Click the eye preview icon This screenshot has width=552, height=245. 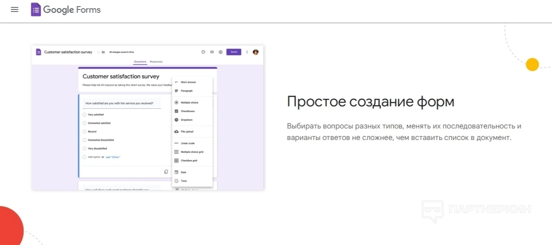pos(212,52)
